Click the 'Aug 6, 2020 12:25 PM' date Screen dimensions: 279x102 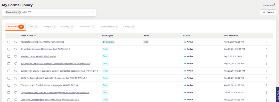234,42
